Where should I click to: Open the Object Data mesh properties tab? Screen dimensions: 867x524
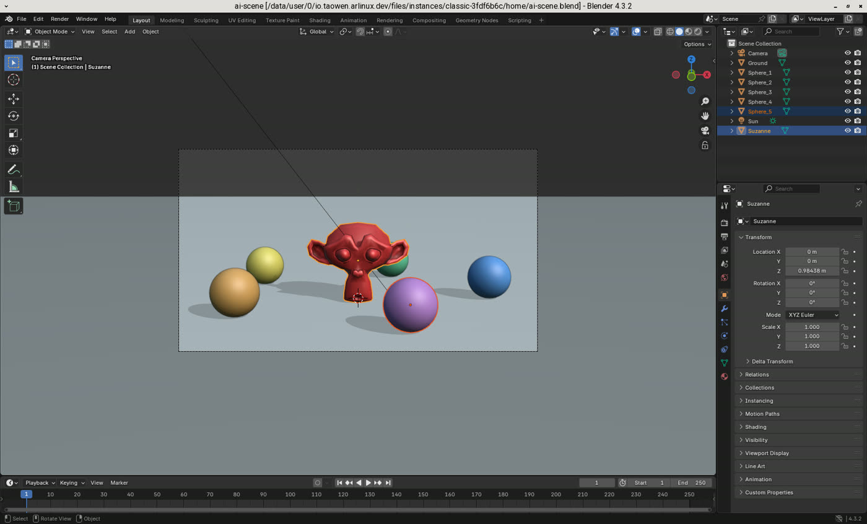724,363
